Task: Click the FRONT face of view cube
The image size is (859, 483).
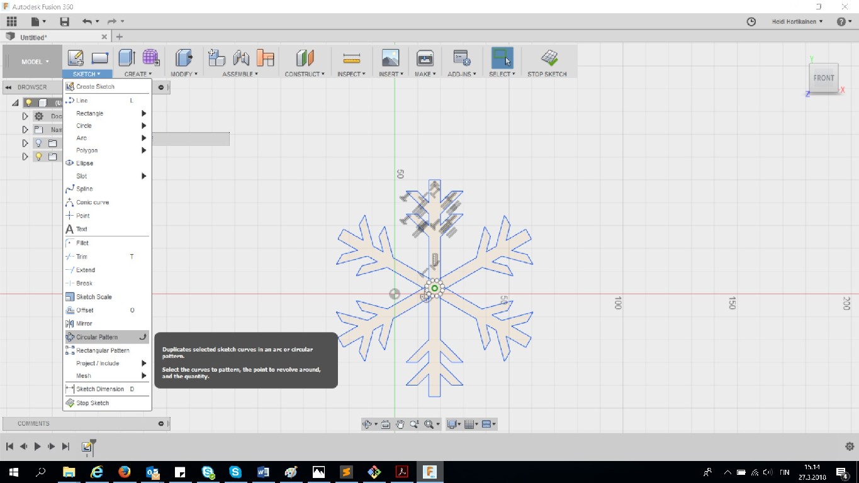Action: click(x=824, y=78)
